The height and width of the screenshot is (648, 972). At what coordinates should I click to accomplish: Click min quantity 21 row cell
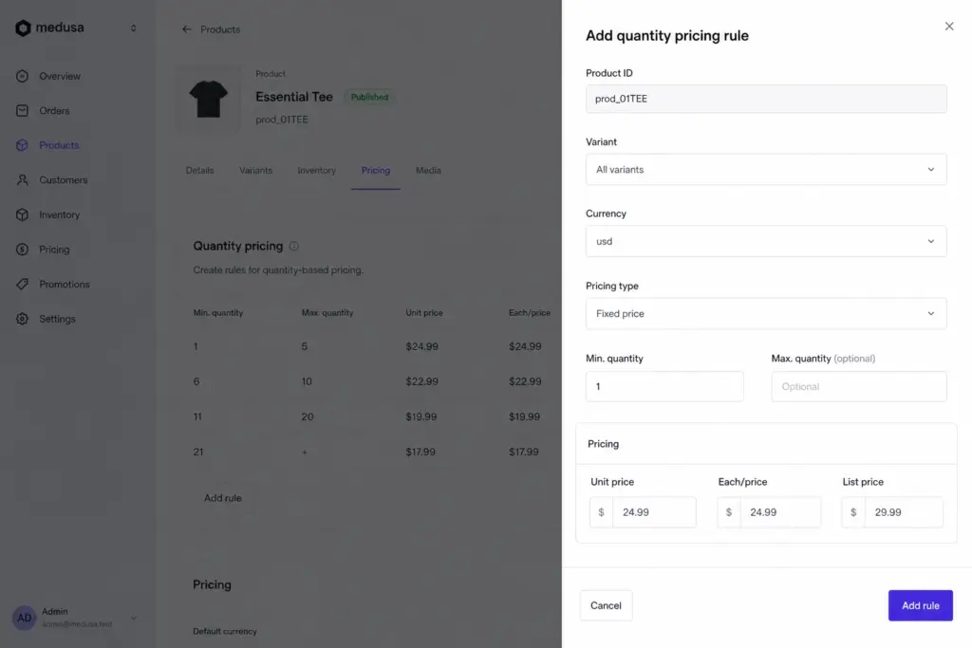(x=197, y=452)
